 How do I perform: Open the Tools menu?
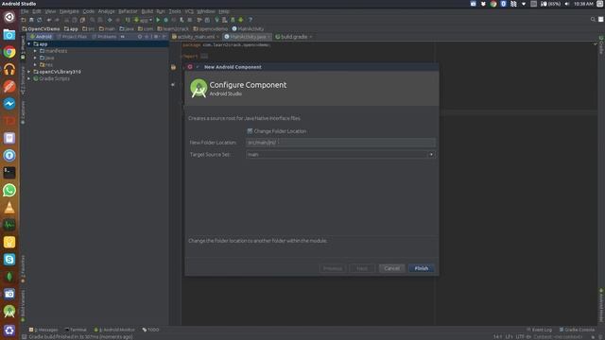pos(174,11)
